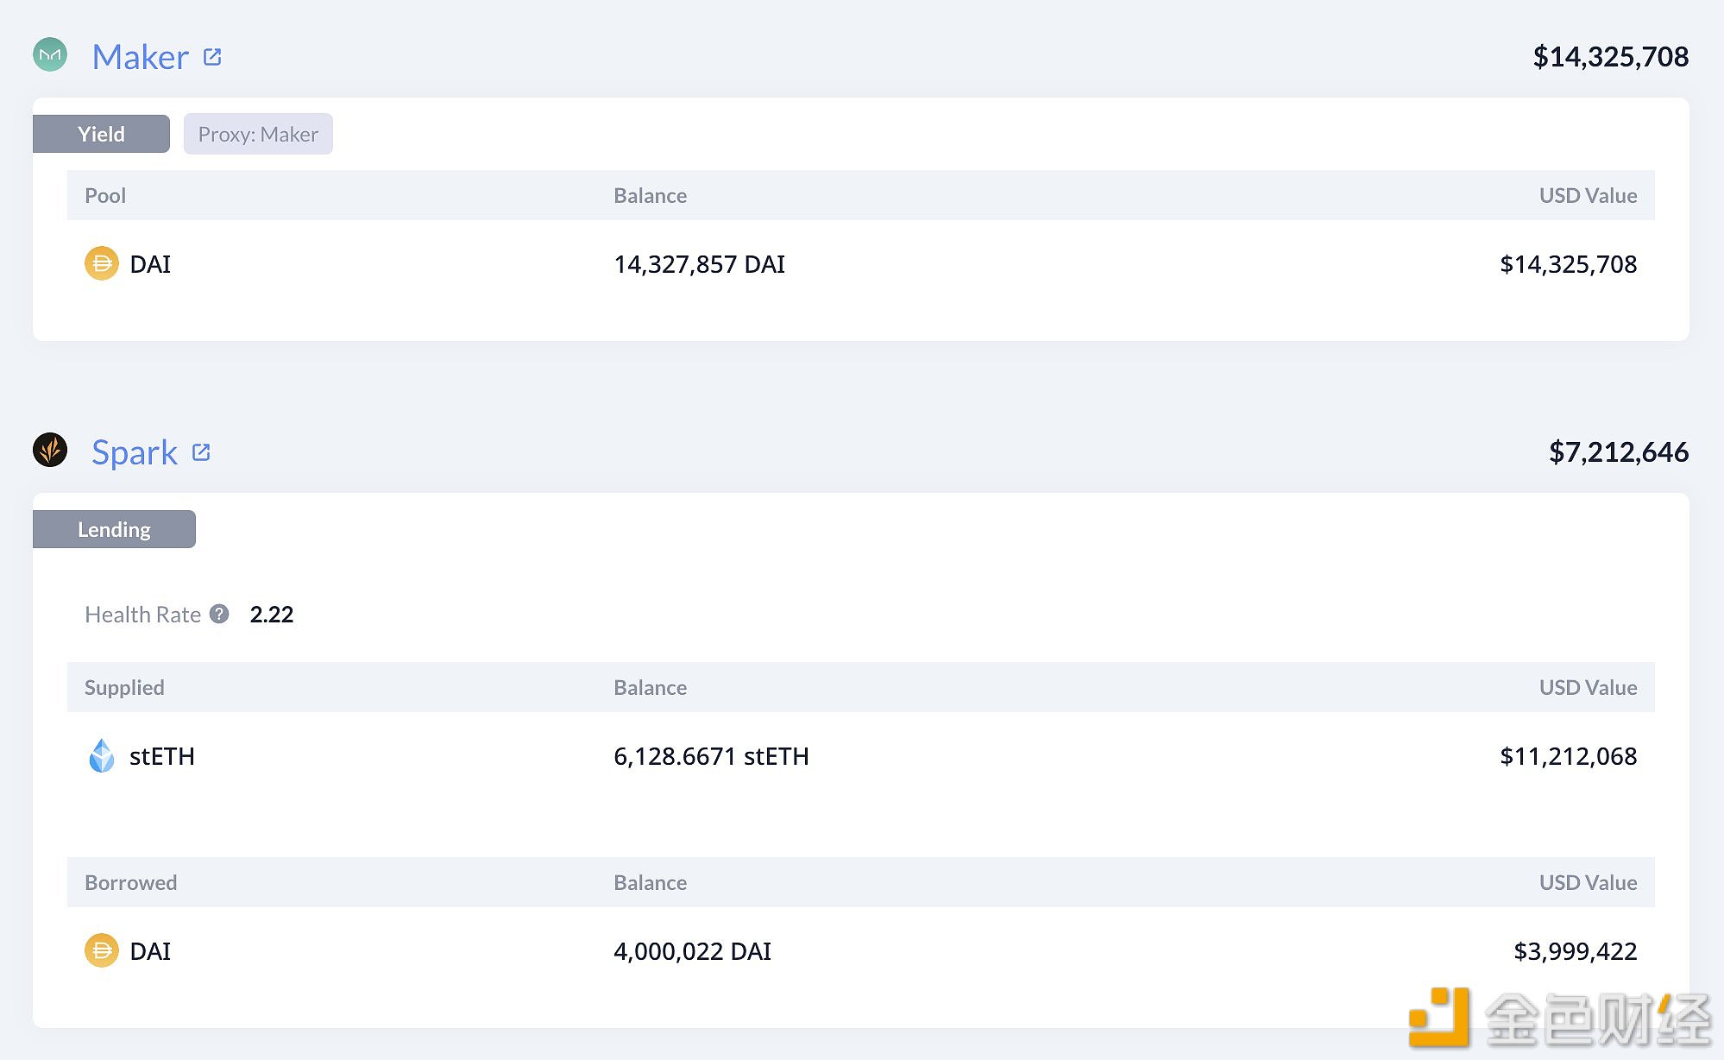Click the Borrowed column header
The height and width of the screenshot is (1060, 1724).
[x=130, y=882]
